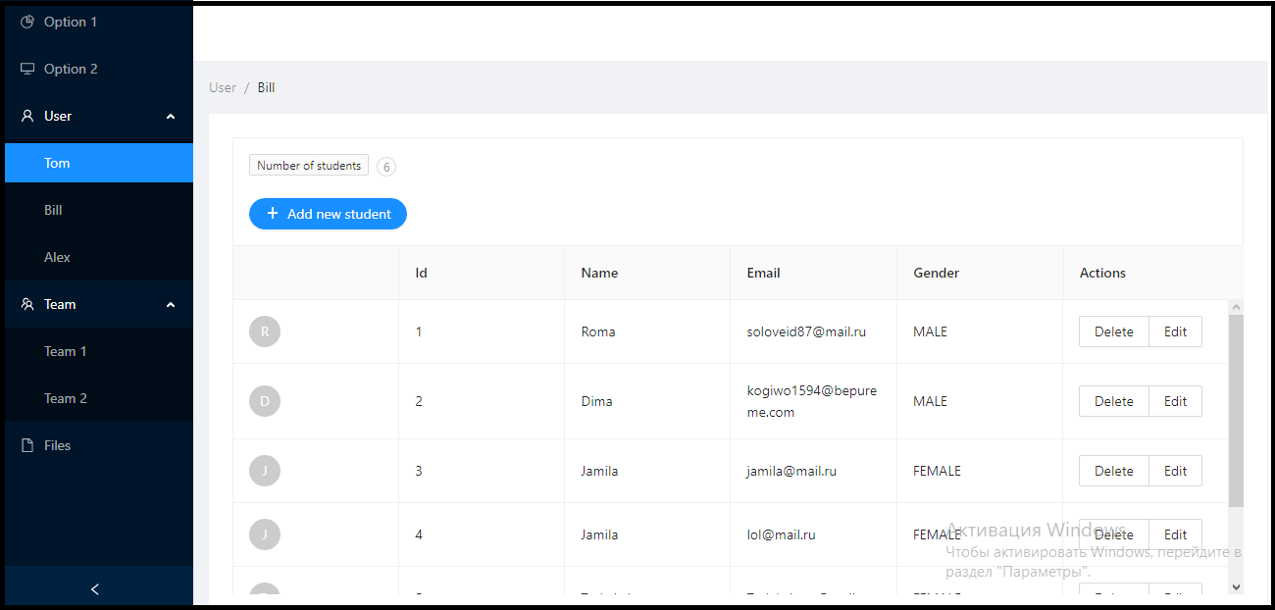Click the down arrow on the table scrollbar

[x=1237, y=587]
